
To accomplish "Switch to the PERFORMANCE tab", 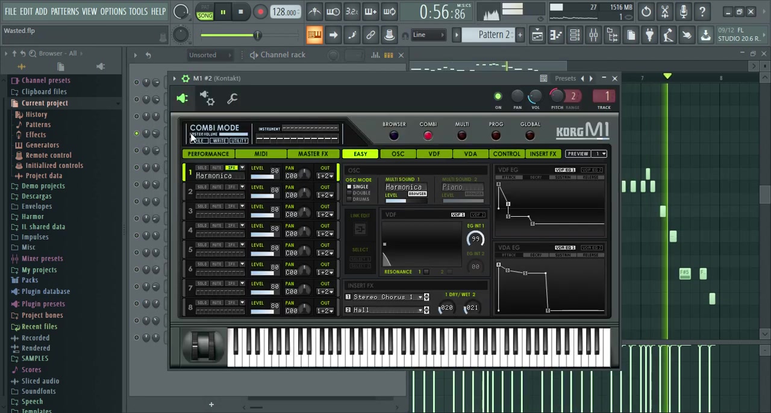I will [x=208, y=154].
